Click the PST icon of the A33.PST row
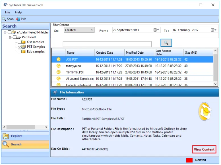 pyautogui.click(x=59, y=60)
